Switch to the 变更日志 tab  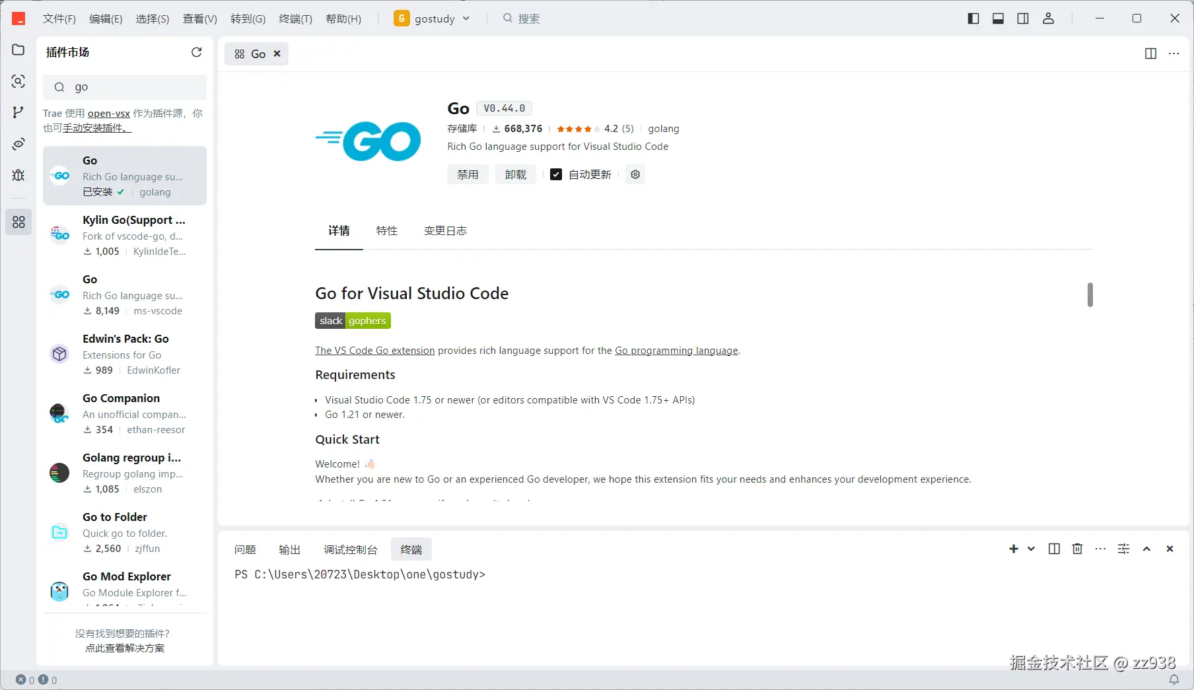pyautogui.click(x=446, y=230)
